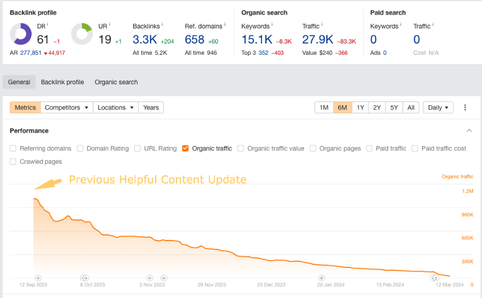Uncheck the Organic traffic checkbox
This screenshot has height=298, width=482.
tap(185, 149)
